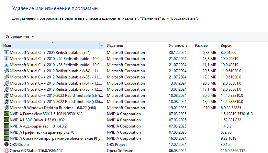This screenshot has height=153, width=268.
Task: Click the NVIDIA USBC Driver icon
Action: coord(6,120)
